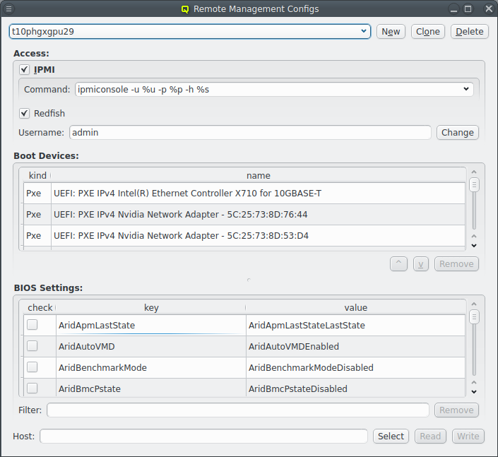Enable the IPMI checkbox
The height and width of the screenshot is (457, 498).
tap(25, 70)
